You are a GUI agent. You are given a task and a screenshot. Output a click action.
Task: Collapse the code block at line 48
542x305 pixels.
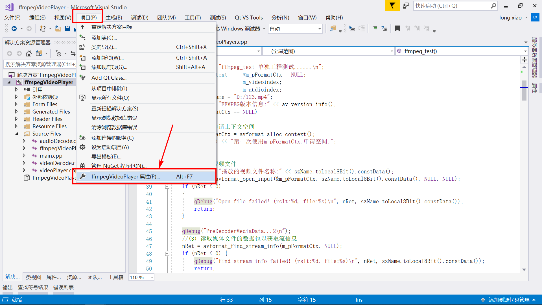(167, 254)
